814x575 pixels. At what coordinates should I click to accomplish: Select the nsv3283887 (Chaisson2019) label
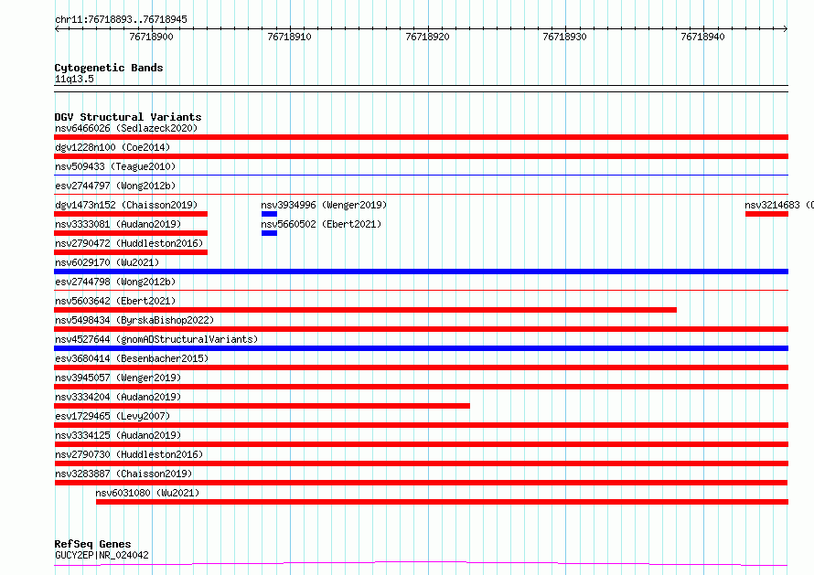click(x=123, y=474)
